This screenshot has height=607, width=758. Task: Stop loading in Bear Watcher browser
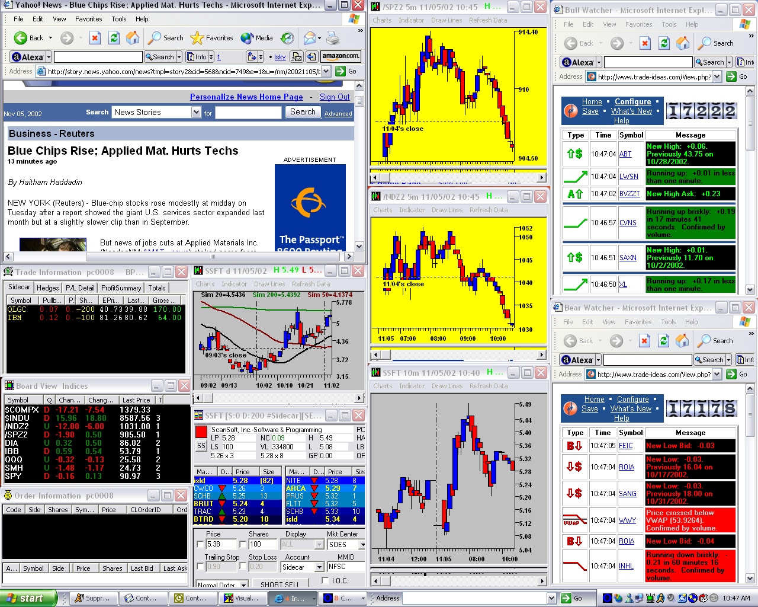tap(644, 341)
